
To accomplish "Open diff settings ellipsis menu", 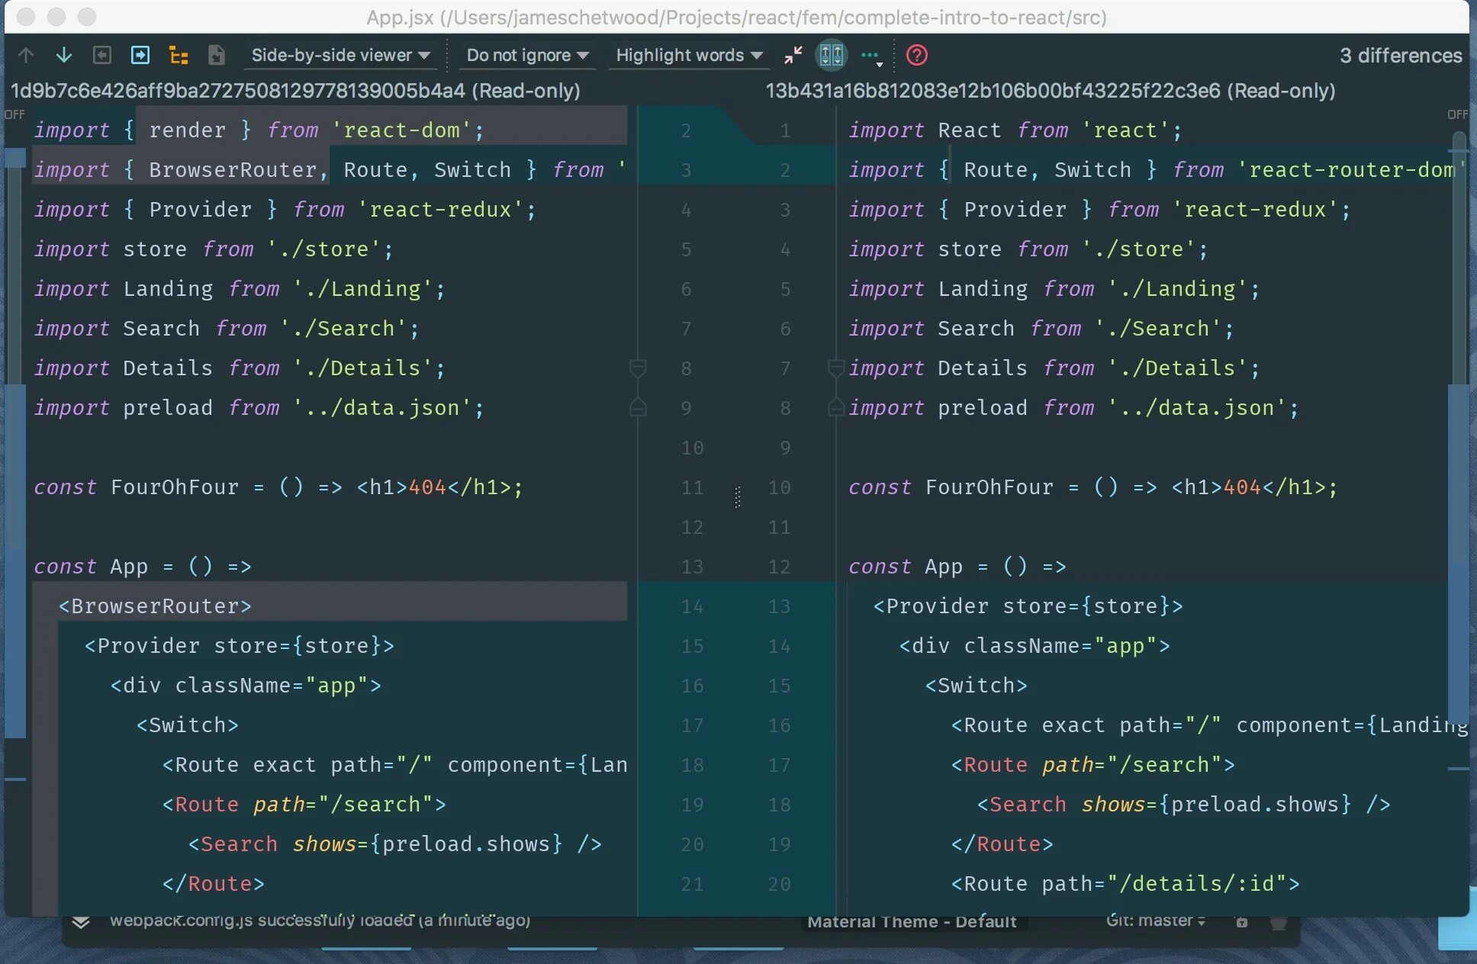I will pos(871,56).
